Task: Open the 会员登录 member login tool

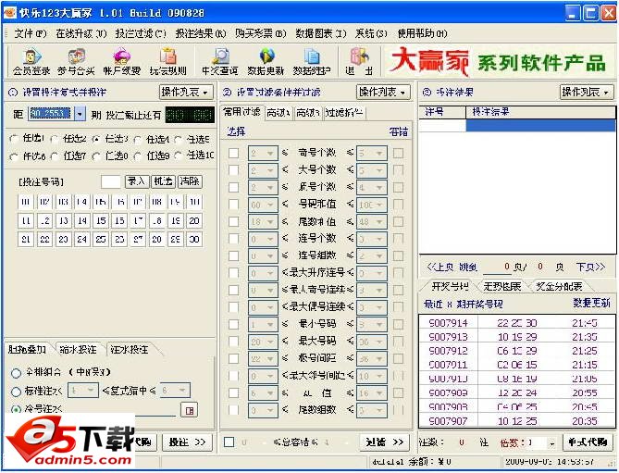Action: [31, 62]
